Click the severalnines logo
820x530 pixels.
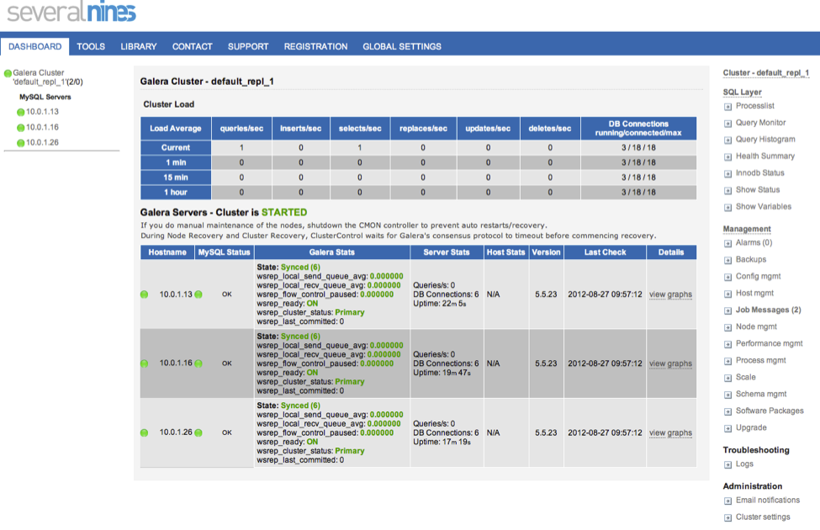(71, 11)
